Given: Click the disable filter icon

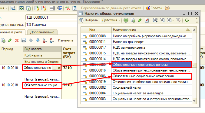Looking at the screenshot, I should [x=178, y=20].
